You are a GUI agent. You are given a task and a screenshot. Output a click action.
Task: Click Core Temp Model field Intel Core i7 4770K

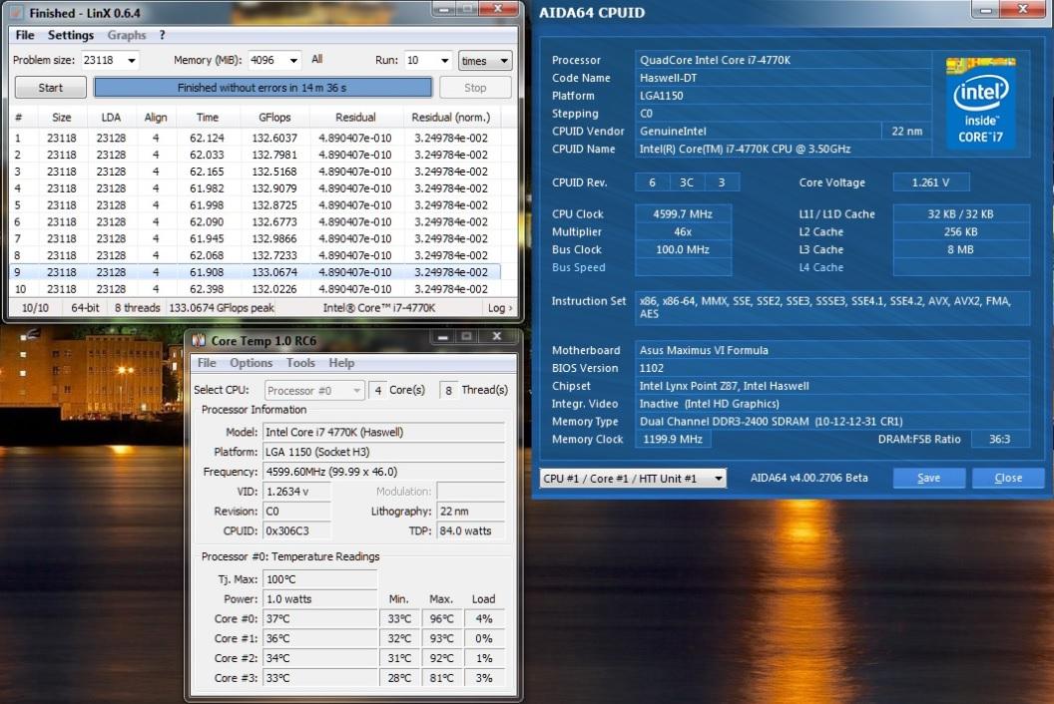(x=383, y=432)
